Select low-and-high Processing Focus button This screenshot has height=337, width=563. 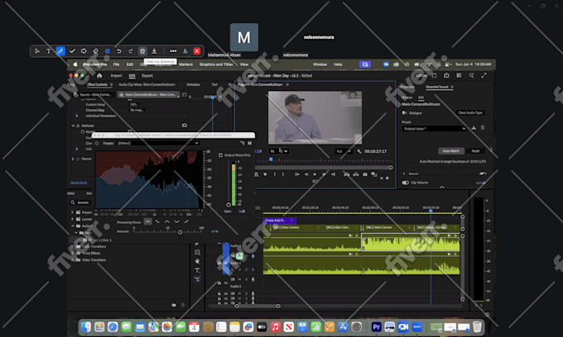(x=176, y=221)
